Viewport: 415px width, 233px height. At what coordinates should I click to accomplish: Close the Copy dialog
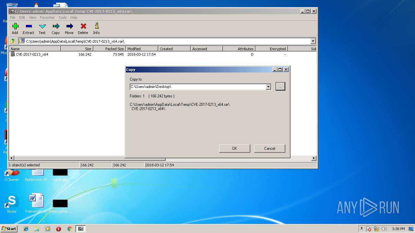click(286, 70)
